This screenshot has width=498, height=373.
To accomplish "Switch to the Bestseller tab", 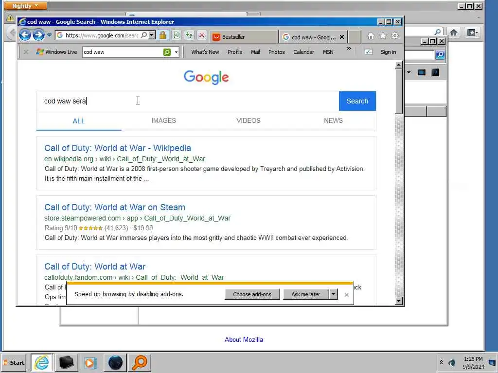I will pyautogui.click(x=244, y=37).
